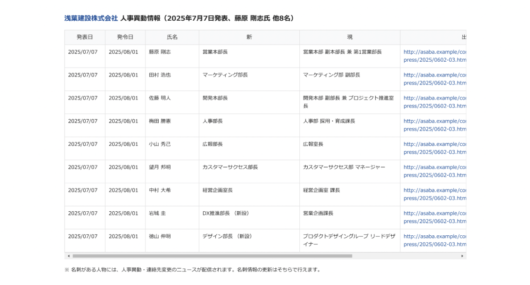Screen dimensions: 530x285
Task: Click the 発令日 column header
Action: (x=125, y=37)
